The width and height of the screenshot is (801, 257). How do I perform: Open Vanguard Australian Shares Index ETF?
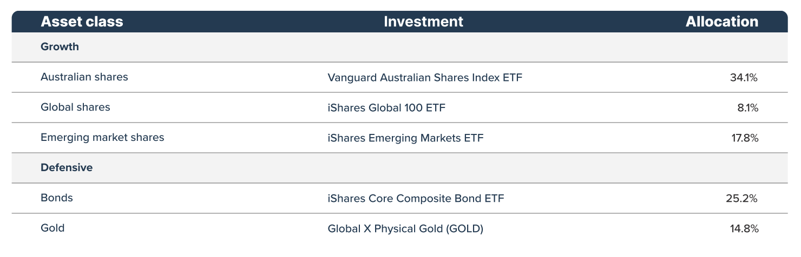[x=425, y=78]
